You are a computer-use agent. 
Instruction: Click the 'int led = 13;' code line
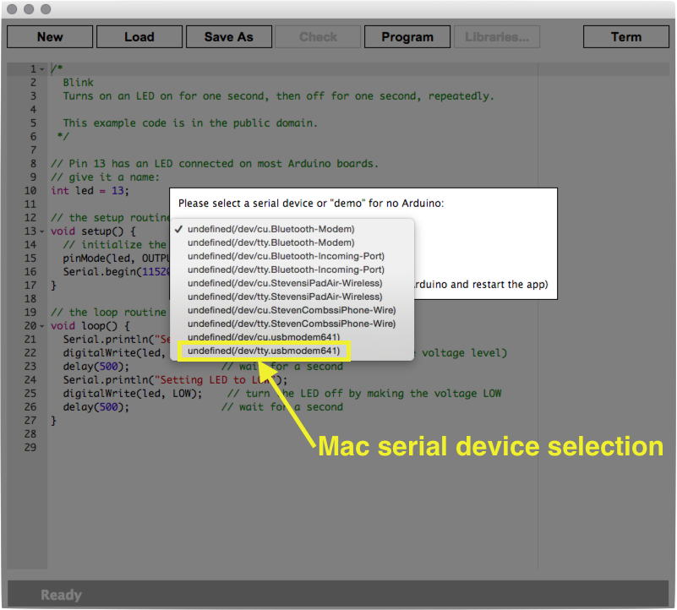tap(90, 191)
